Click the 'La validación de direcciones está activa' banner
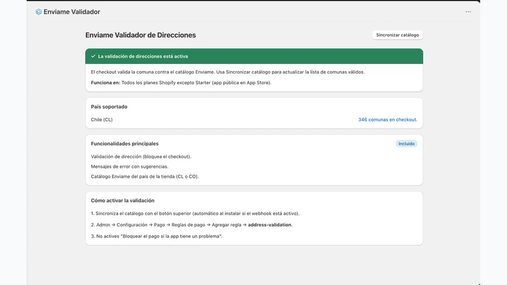This screenshot has height=285, width=507. [254, 56]
